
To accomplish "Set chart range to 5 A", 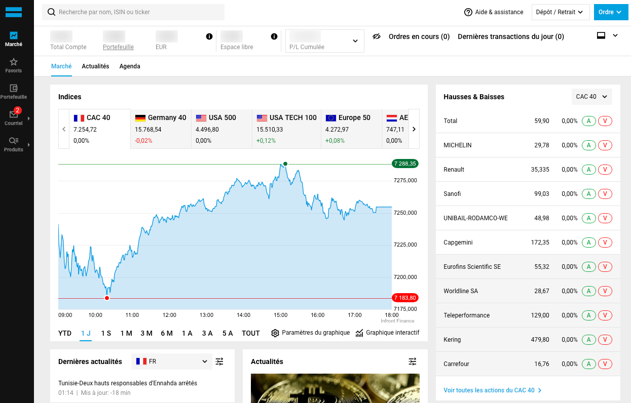I will [228, 333].
